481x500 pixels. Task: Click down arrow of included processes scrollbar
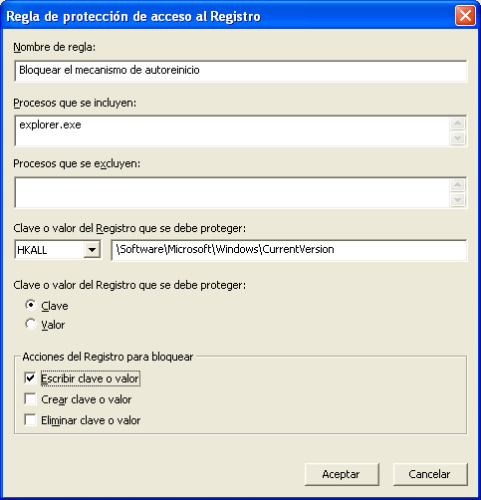pos(458,137)
